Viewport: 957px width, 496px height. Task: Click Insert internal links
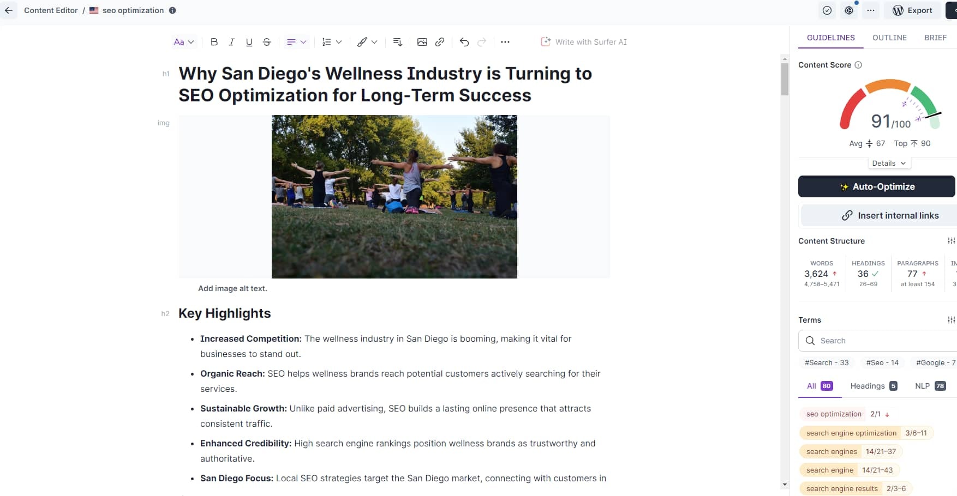point(879,215)
